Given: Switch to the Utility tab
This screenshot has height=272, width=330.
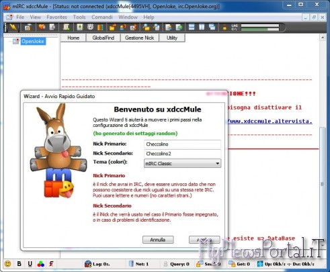Looking at the screenshot, I should pos(172,38).
